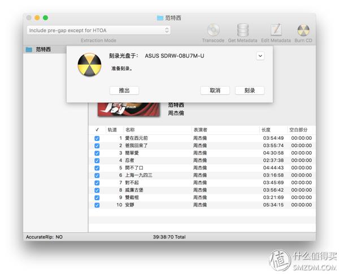The height and width of the screenshot is (274, 339).
Task: Toggle checkbox for track 10 安靜
Action: (97, 205)
